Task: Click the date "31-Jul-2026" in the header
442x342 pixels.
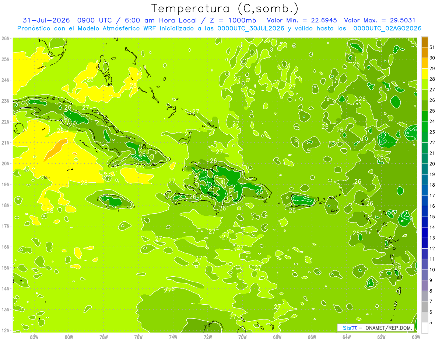Action: tap(46, 20)
